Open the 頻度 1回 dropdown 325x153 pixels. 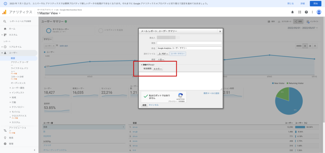161,60
